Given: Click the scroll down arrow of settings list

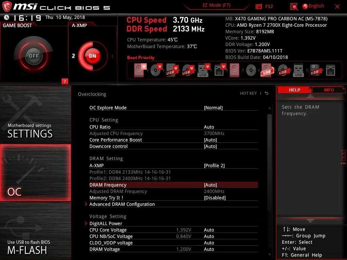Looking at the screenshot, I should [269, 255].
